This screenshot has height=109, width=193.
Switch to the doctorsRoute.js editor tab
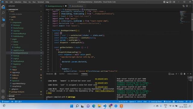click(x=77, y=6)
